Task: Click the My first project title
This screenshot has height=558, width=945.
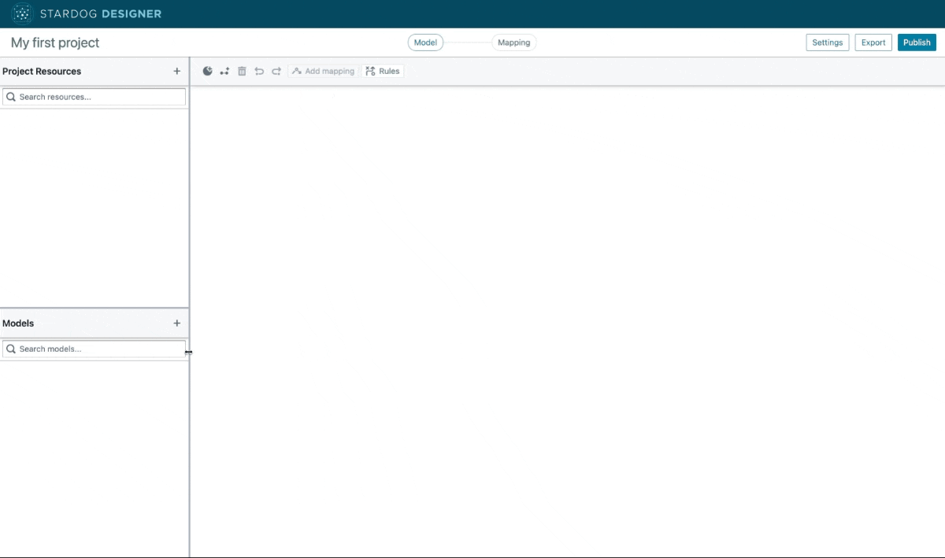Action: pos(55,42)
